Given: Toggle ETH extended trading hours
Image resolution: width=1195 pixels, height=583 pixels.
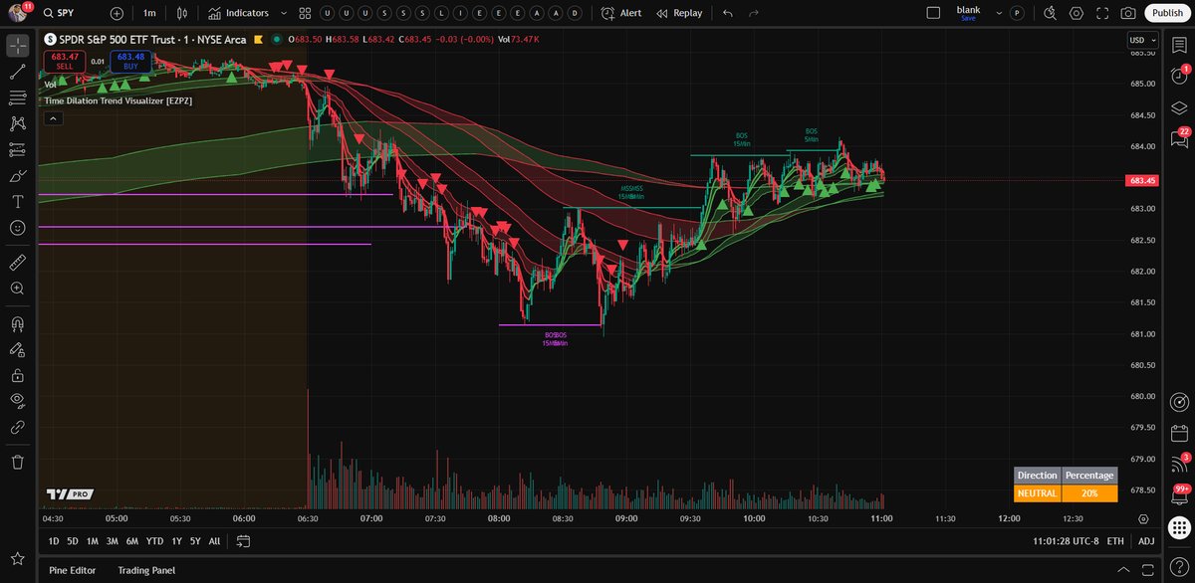Looking at the screenshot, I should click(x=1115, y=541).
